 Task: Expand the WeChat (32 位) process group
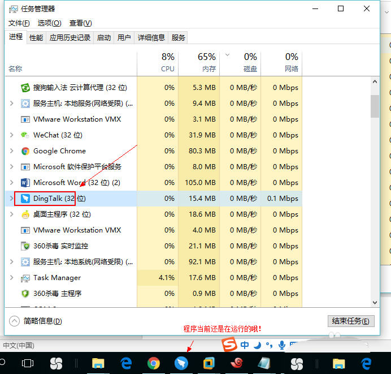tap(11, 135)
